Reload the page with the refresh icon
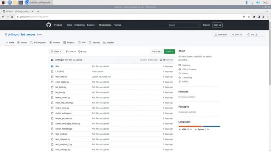Image resolution: width=271 pixels, height=152 pixels. point(12,17)
